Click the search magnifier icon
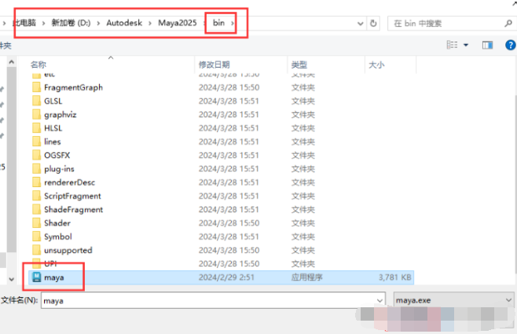 point(508,24)
